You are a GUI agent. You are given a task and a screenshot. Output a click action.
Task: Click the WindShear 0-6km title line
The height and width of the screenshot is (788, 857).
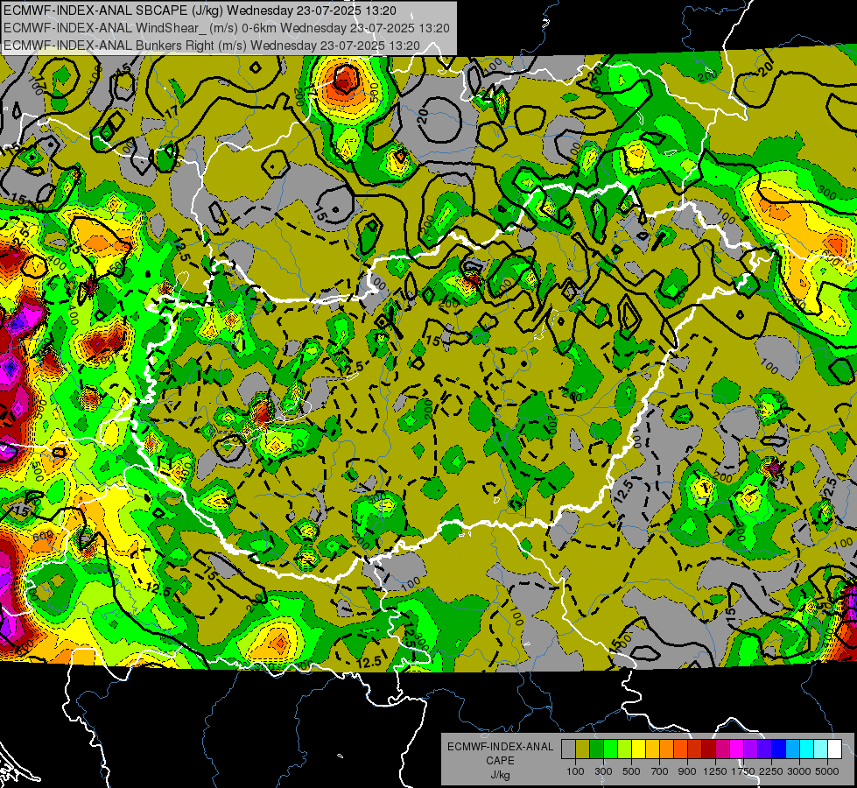[226, 28]
